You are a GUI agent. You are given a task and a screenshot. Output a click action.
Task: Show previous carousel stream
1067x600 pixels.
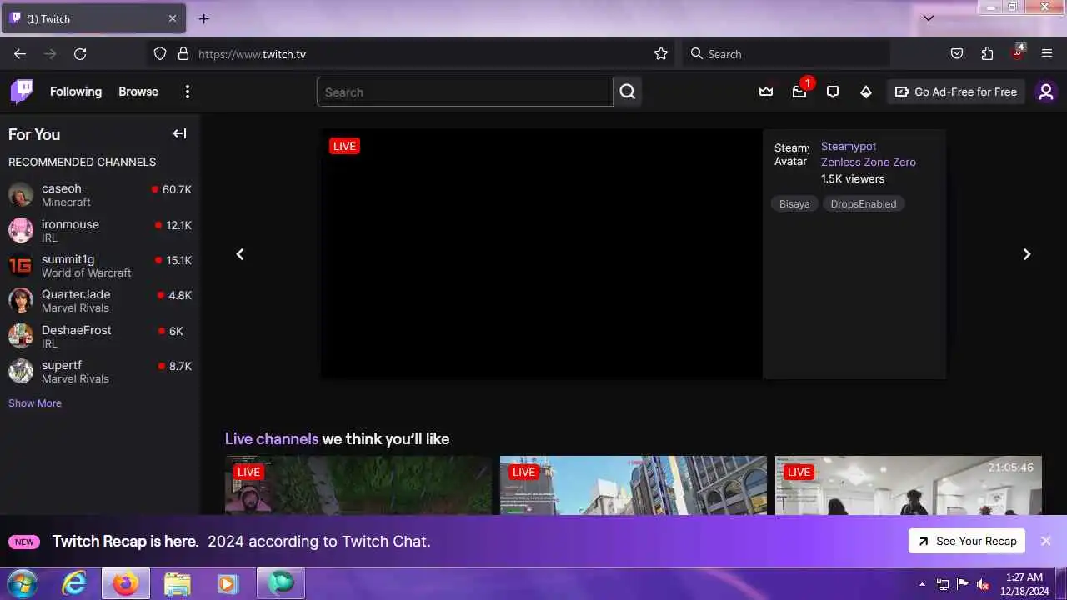(x=240, y=254)
